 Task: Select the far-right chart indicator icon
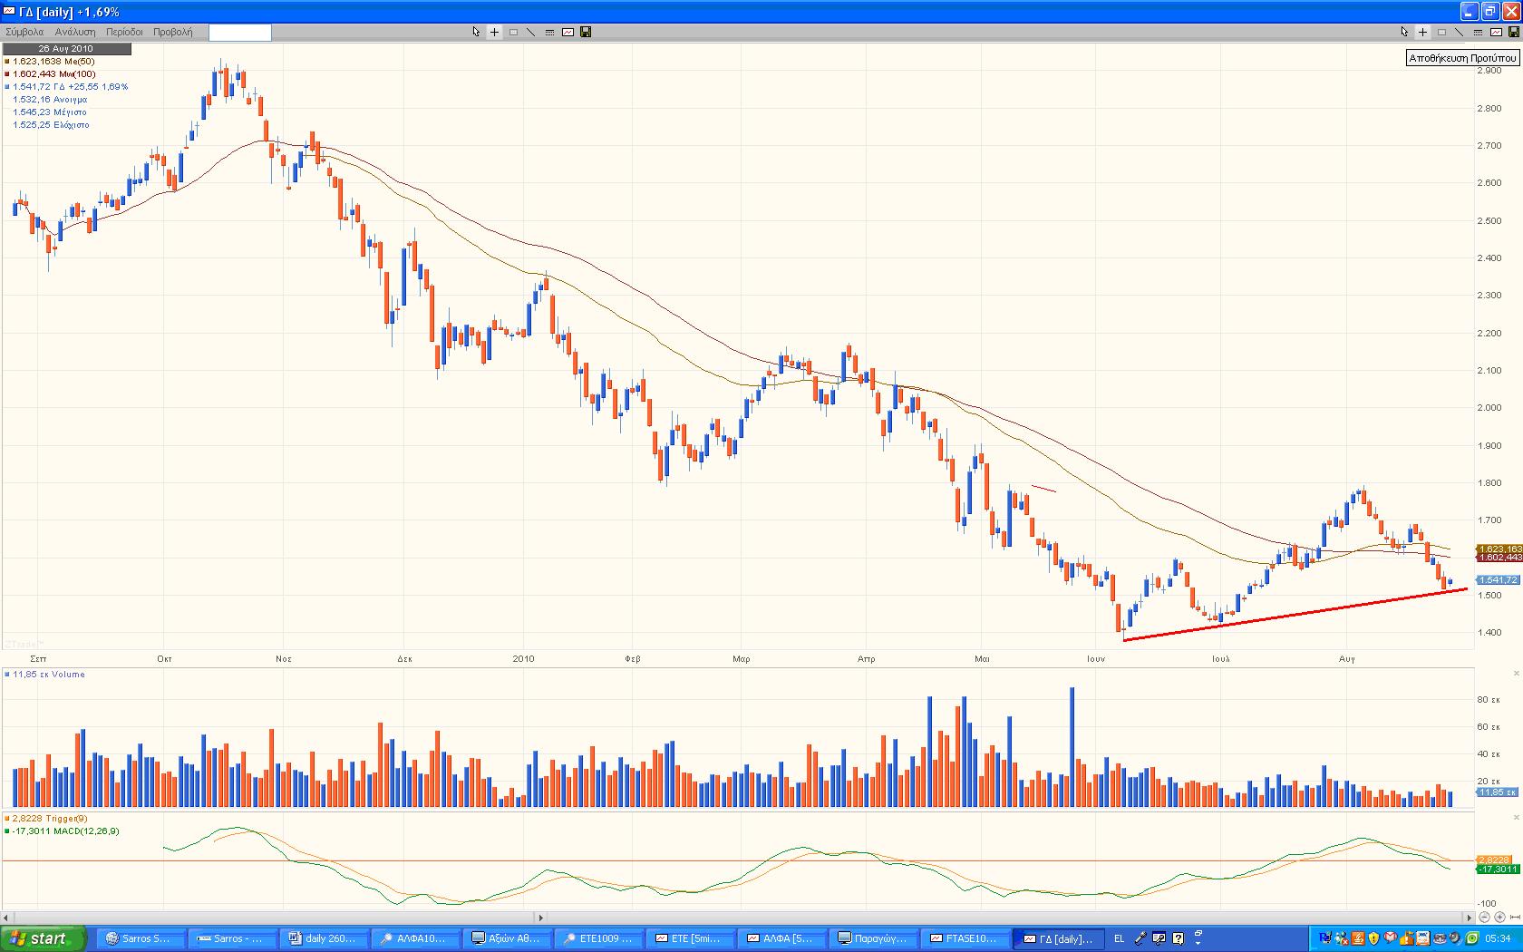point(1496,32)
